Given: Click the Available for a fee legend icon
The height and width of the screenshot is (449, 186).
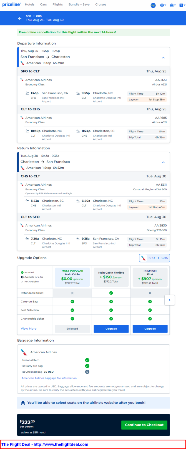Looking at the screenshot, I should point(22,277).
